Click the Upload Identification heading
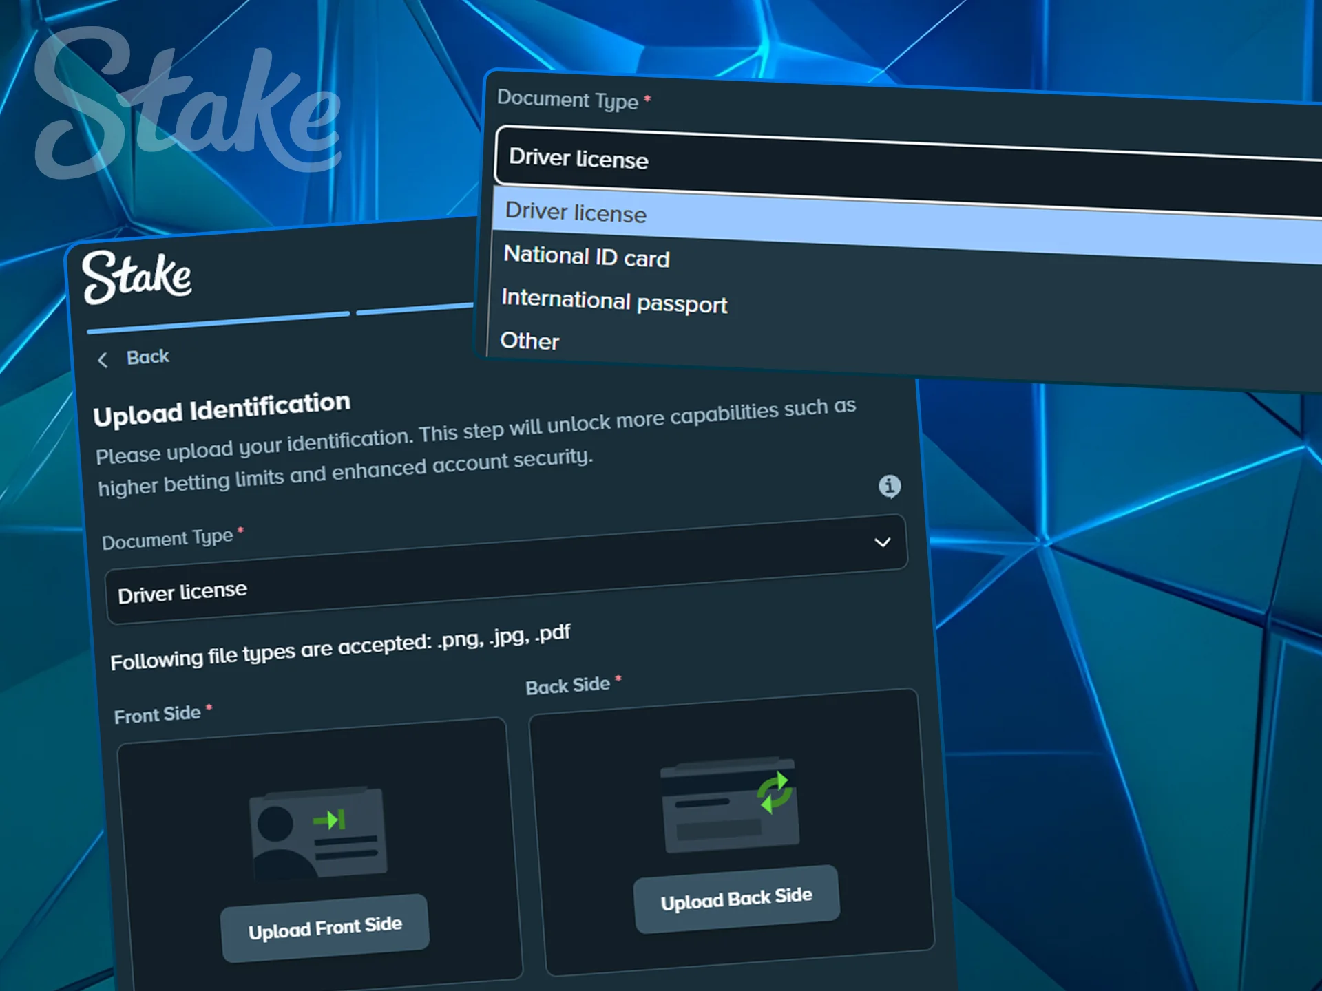Viewport: 1322px width, 991px height. click(x=222, y=409)
